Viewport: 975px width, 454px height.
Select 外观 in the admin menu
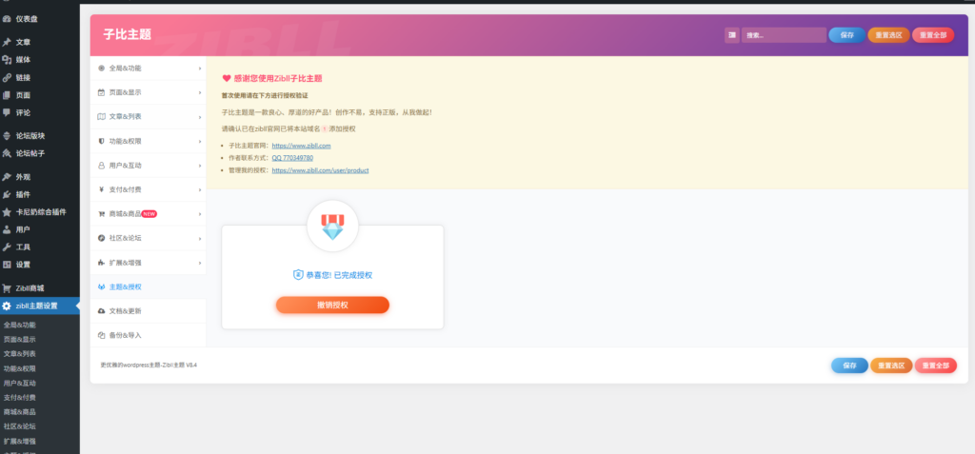point(23,177)
